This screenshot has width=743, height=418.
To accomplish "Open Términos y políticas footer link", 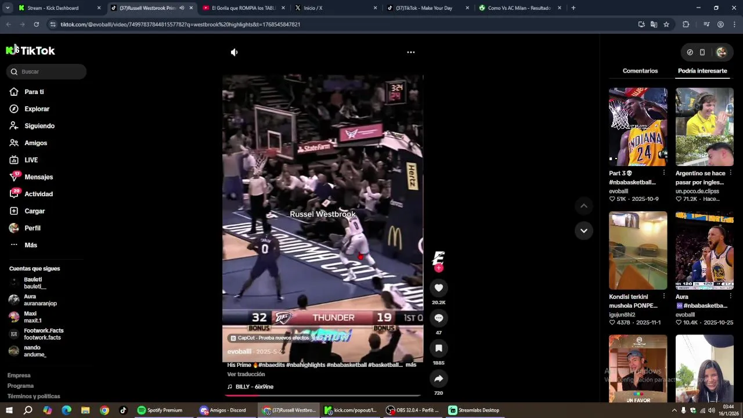I will coord(34,397).
